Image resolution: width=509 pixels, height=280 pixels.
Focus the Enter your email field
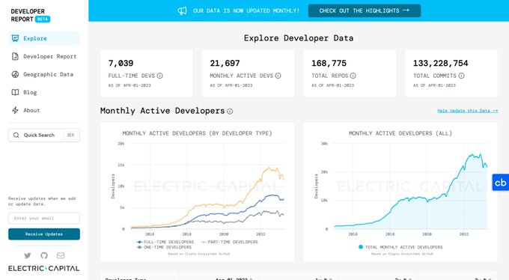tap(44, 218)
